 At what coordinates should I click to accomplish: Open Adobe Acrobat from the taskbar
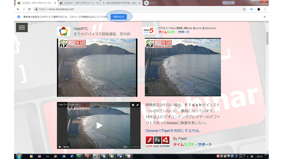(129, 156)
